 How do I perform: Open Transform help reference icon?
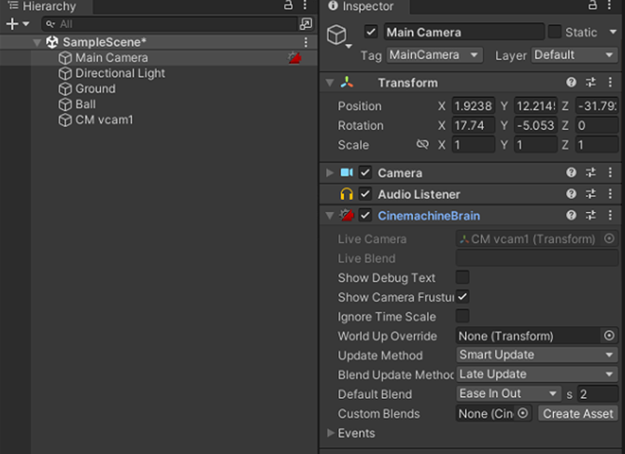[571, 82]
